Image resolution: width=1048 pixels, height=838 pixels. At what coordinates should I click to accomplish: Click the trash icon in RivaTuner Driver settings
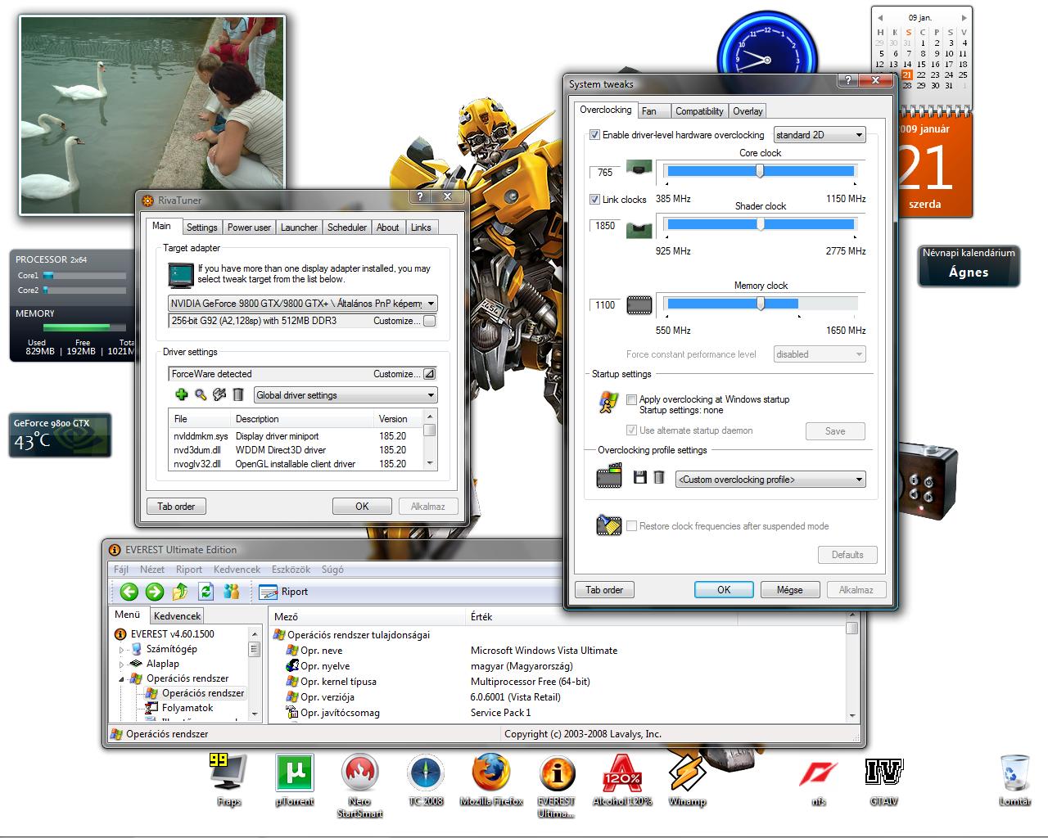[238, 394]
